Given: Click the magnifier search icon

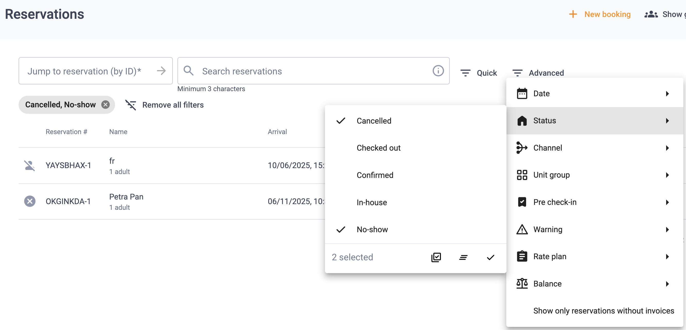Looking at the screenshot, I should [189, 71].
